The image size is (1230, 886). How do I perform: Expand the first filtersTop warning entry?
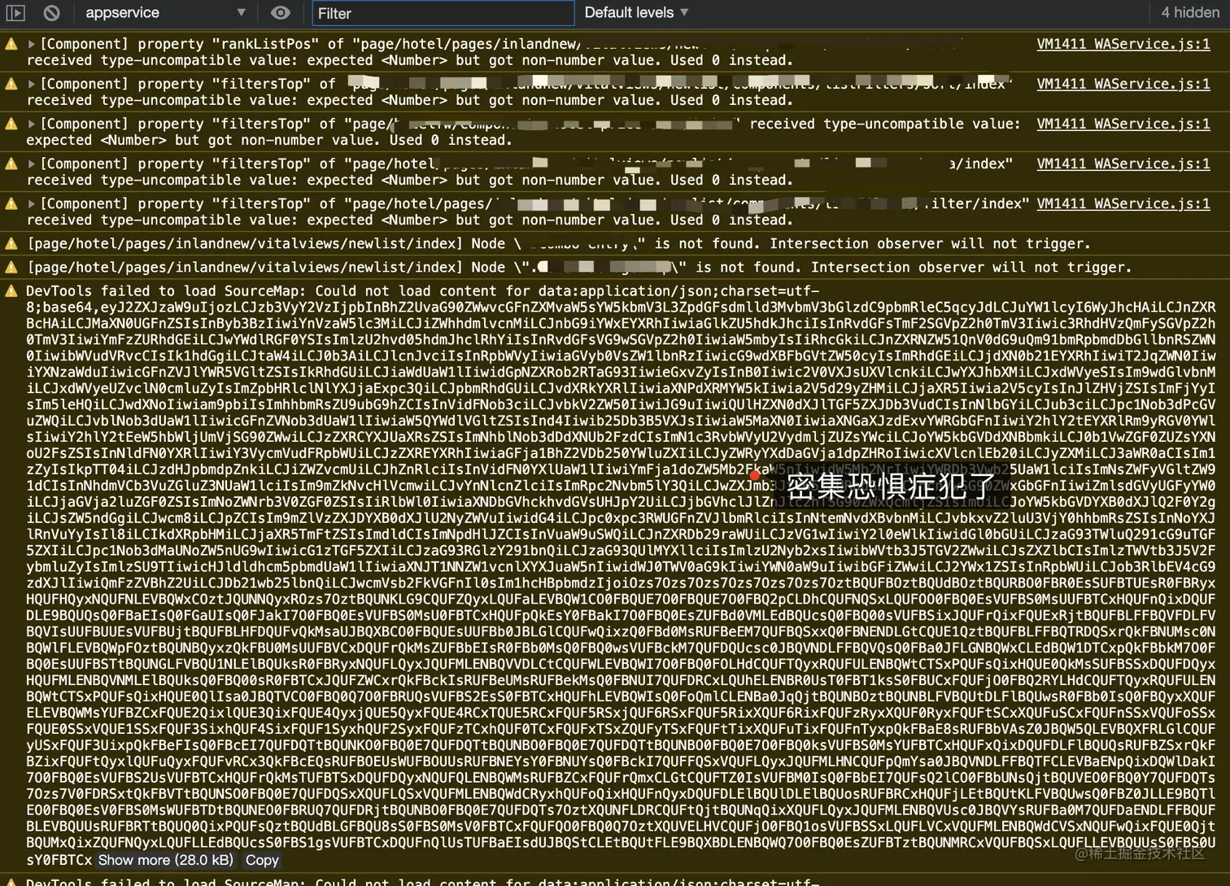click(x=32, y=84)
